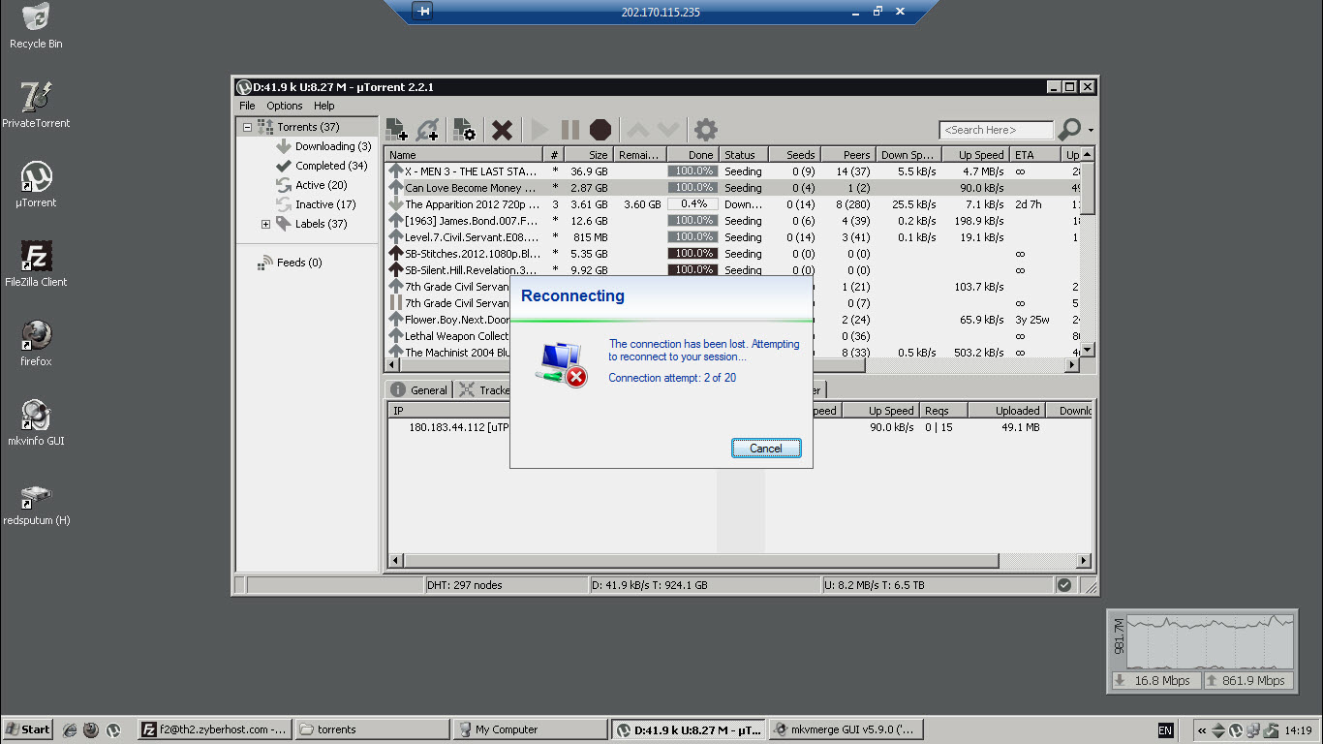Click the Move Down Queue arrow
This screenshot has width=1323, height=744.
click(669, 130)
